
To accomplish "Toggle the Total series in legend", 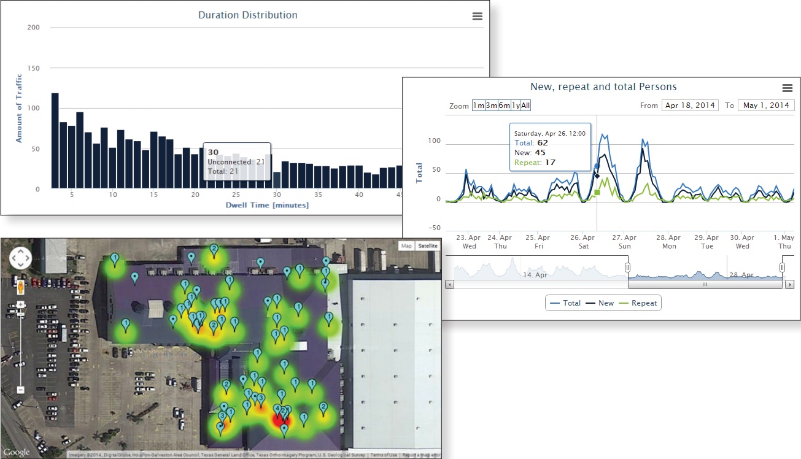I will [565, 303].
